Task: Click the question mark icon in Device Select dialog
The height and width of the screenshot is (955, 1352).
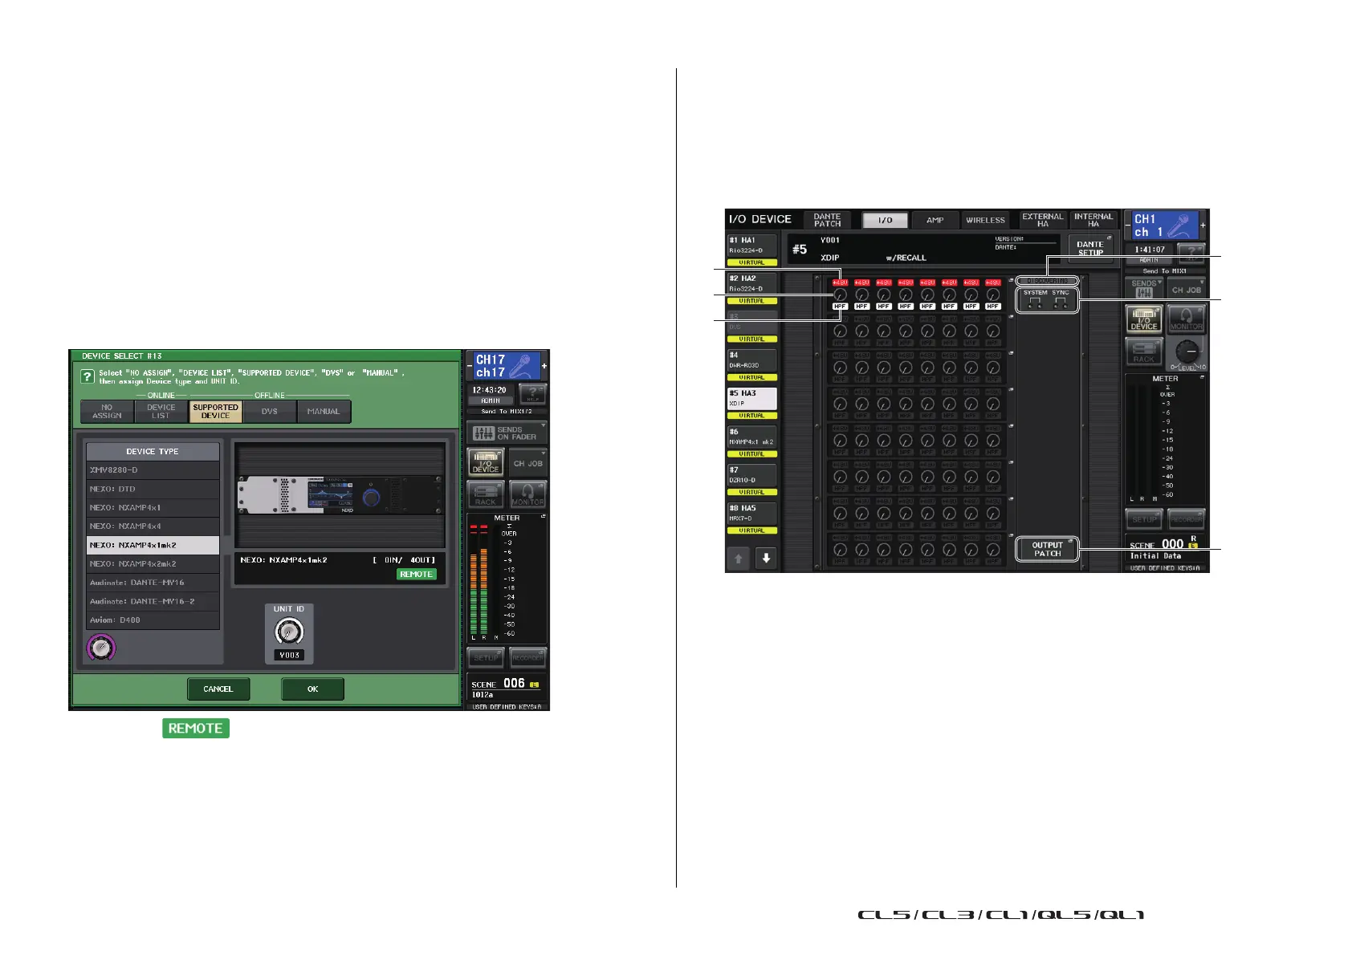Action: tap(88, 376)
